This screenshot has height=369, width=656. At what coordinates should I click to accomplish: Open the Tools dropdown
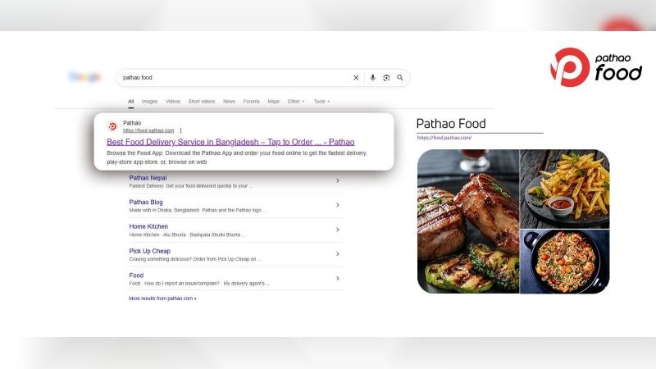point(321,101)
